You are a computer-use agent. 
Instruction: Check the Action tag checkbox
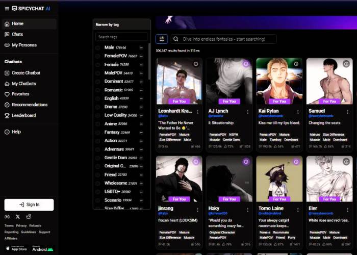[98, 141]
